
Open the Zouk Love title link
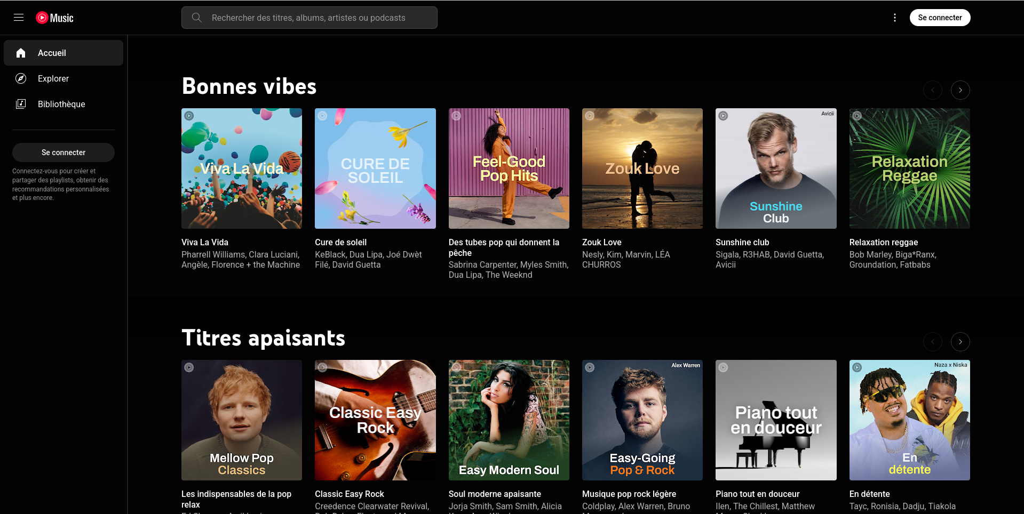(x=601, y=242)
